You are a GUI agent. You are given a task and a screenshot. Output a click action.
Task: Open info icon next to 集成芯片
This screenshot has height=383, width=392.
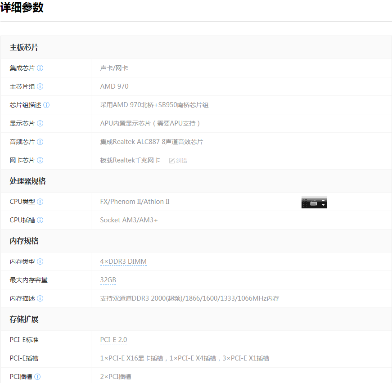pos(40,68)
